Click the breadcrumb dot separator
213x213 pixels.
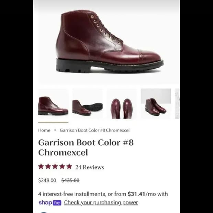pos(55,130)
